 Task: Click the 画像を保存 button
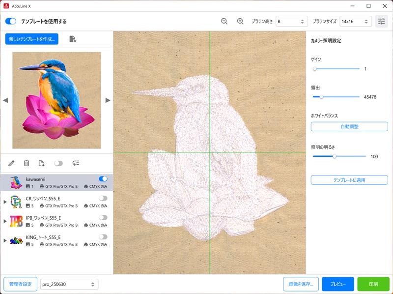(301, 284)
